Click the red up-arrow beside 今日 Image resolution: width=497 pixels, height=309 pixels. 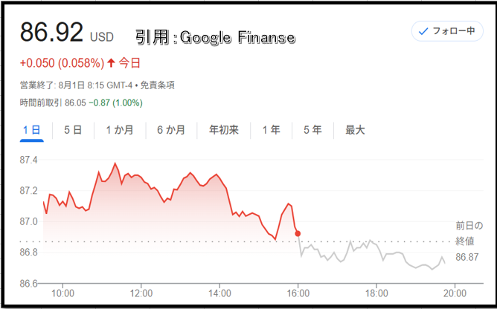click(x=111, y=63)
